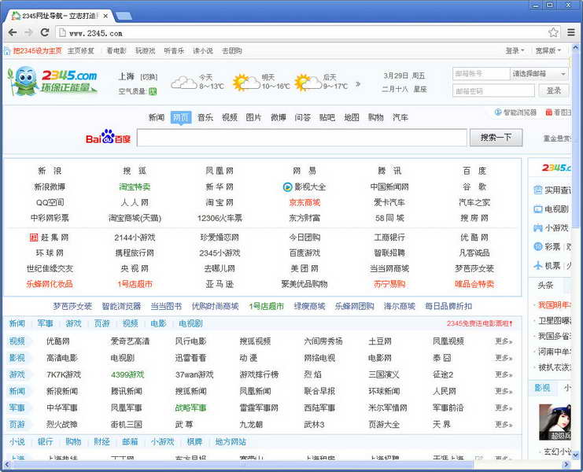The image size is (583, 472).
Task: Click the browser forward arrow
Action: [28, 33]
